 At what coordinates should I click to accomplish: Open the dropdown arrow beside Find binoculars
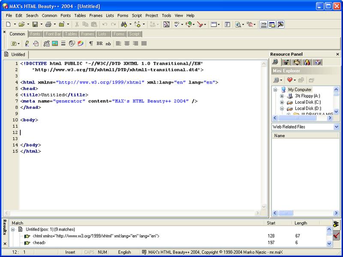[130, 24]
